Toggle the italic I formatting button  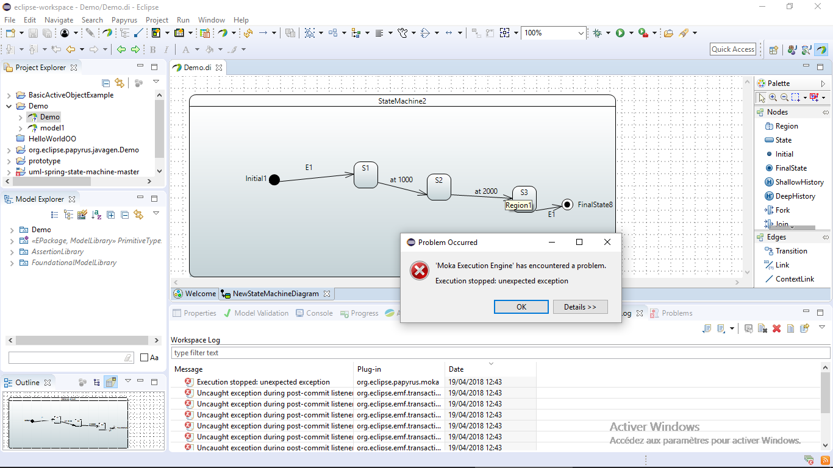(166, 49)
